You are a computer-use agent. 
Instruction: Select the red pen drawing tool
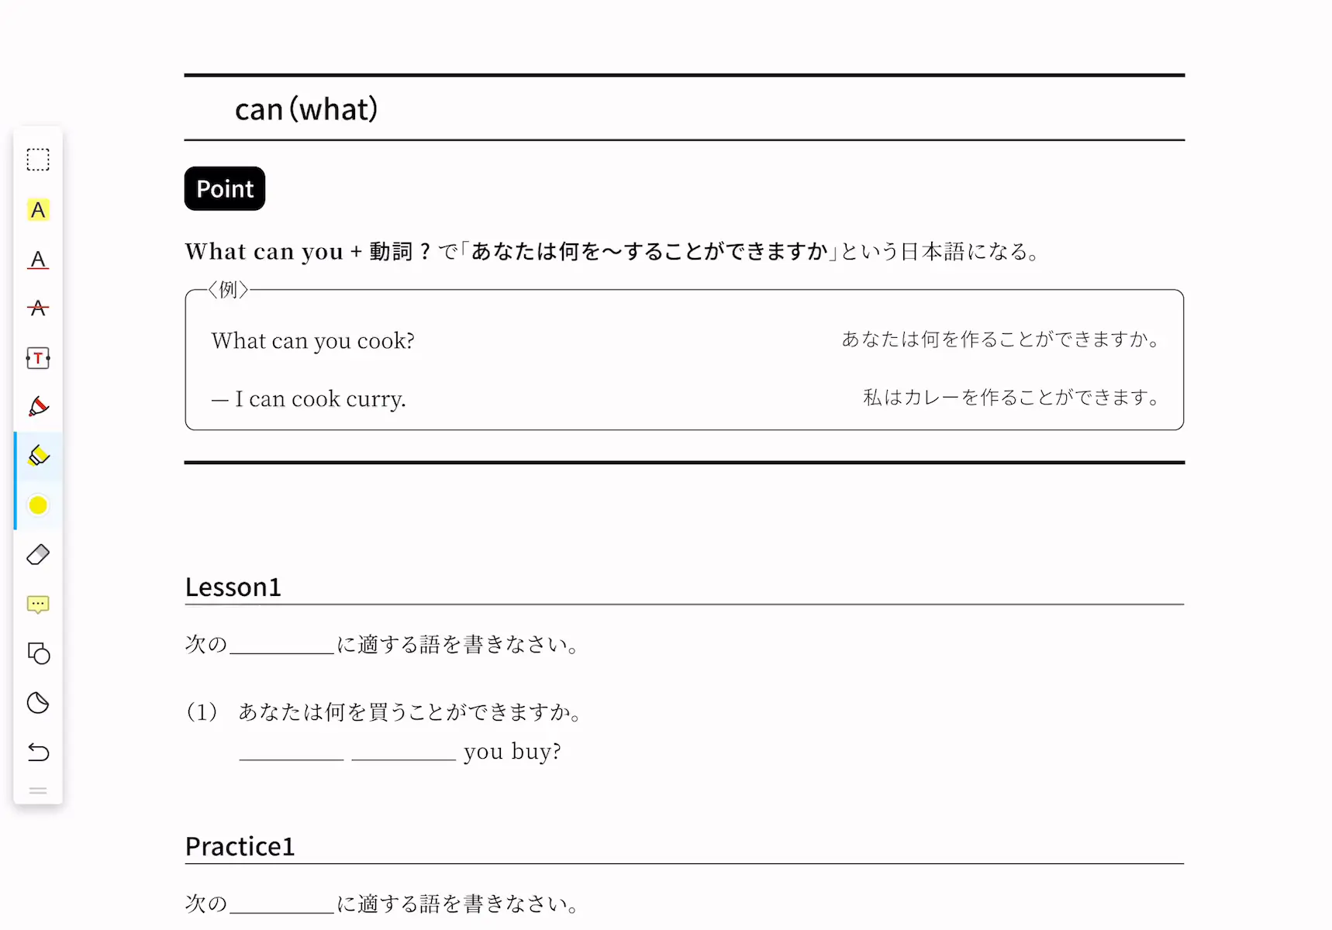(x=38, y=407)
